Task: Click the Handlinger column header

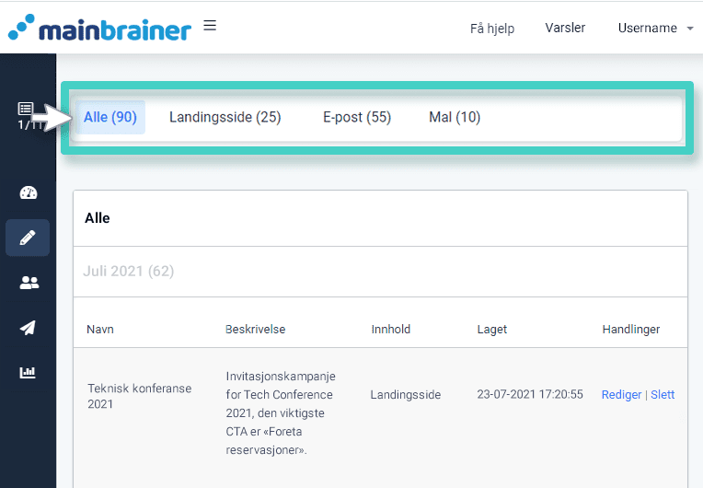Action: [x=631, y=330]
